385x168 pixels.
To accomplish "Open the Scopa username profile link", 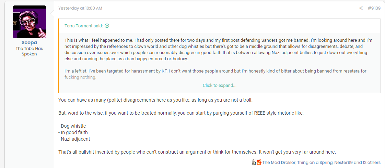I will [29, 43].
